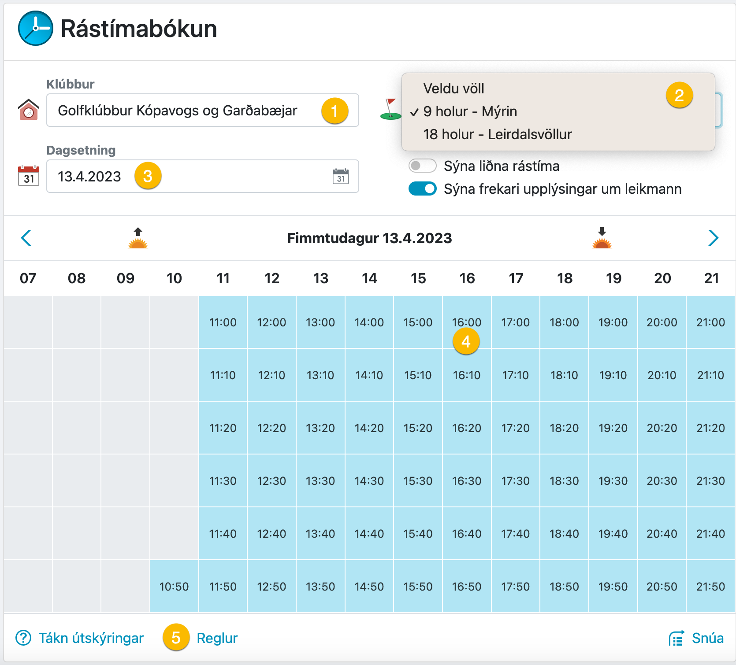Click the date field showing 13.4.2023
Viewport: 736px width, 665px height.
coord(203,176)
